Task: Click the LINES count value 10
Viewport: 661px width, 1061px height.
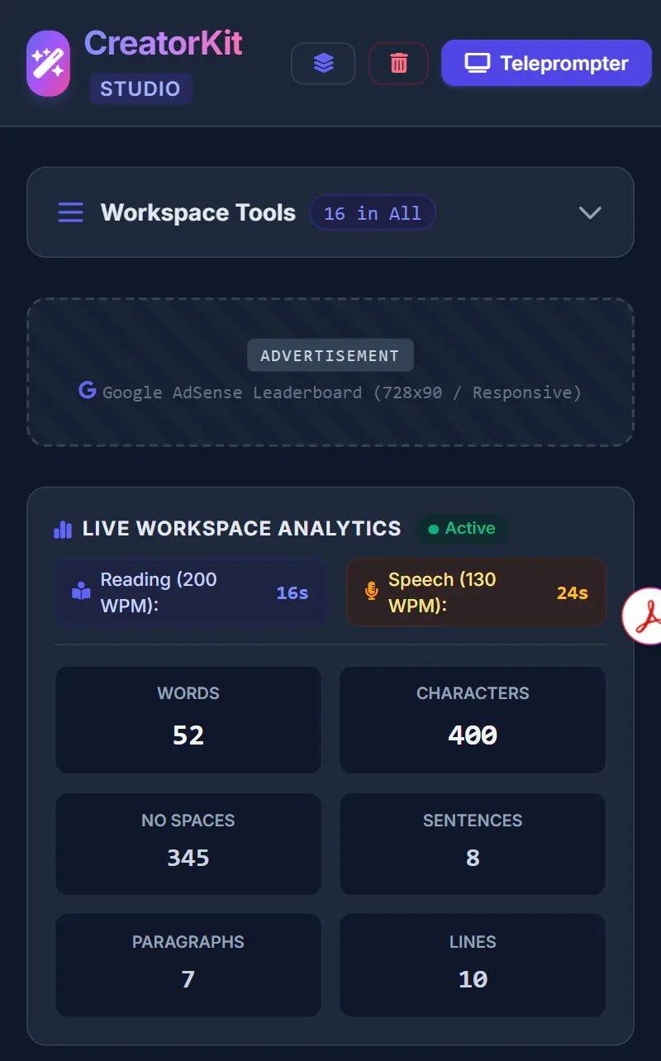Action: (x=473, y=979)
